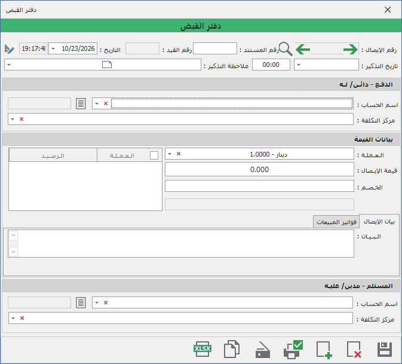Click the copy documents icon
The image size is (402, 364).
[232, 349]
